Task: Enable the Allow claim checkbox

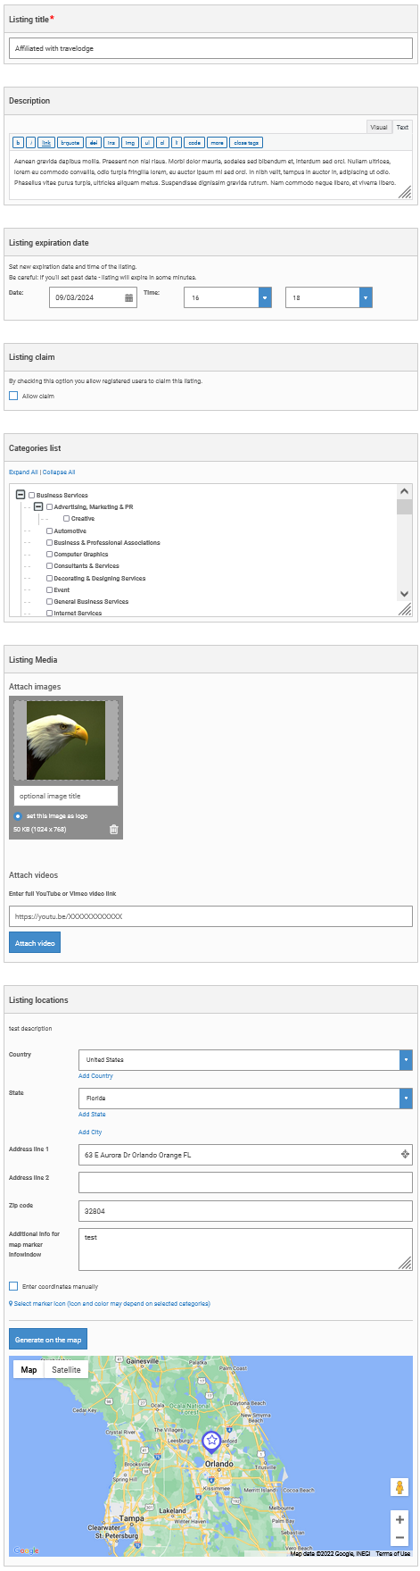Action: 13,396
